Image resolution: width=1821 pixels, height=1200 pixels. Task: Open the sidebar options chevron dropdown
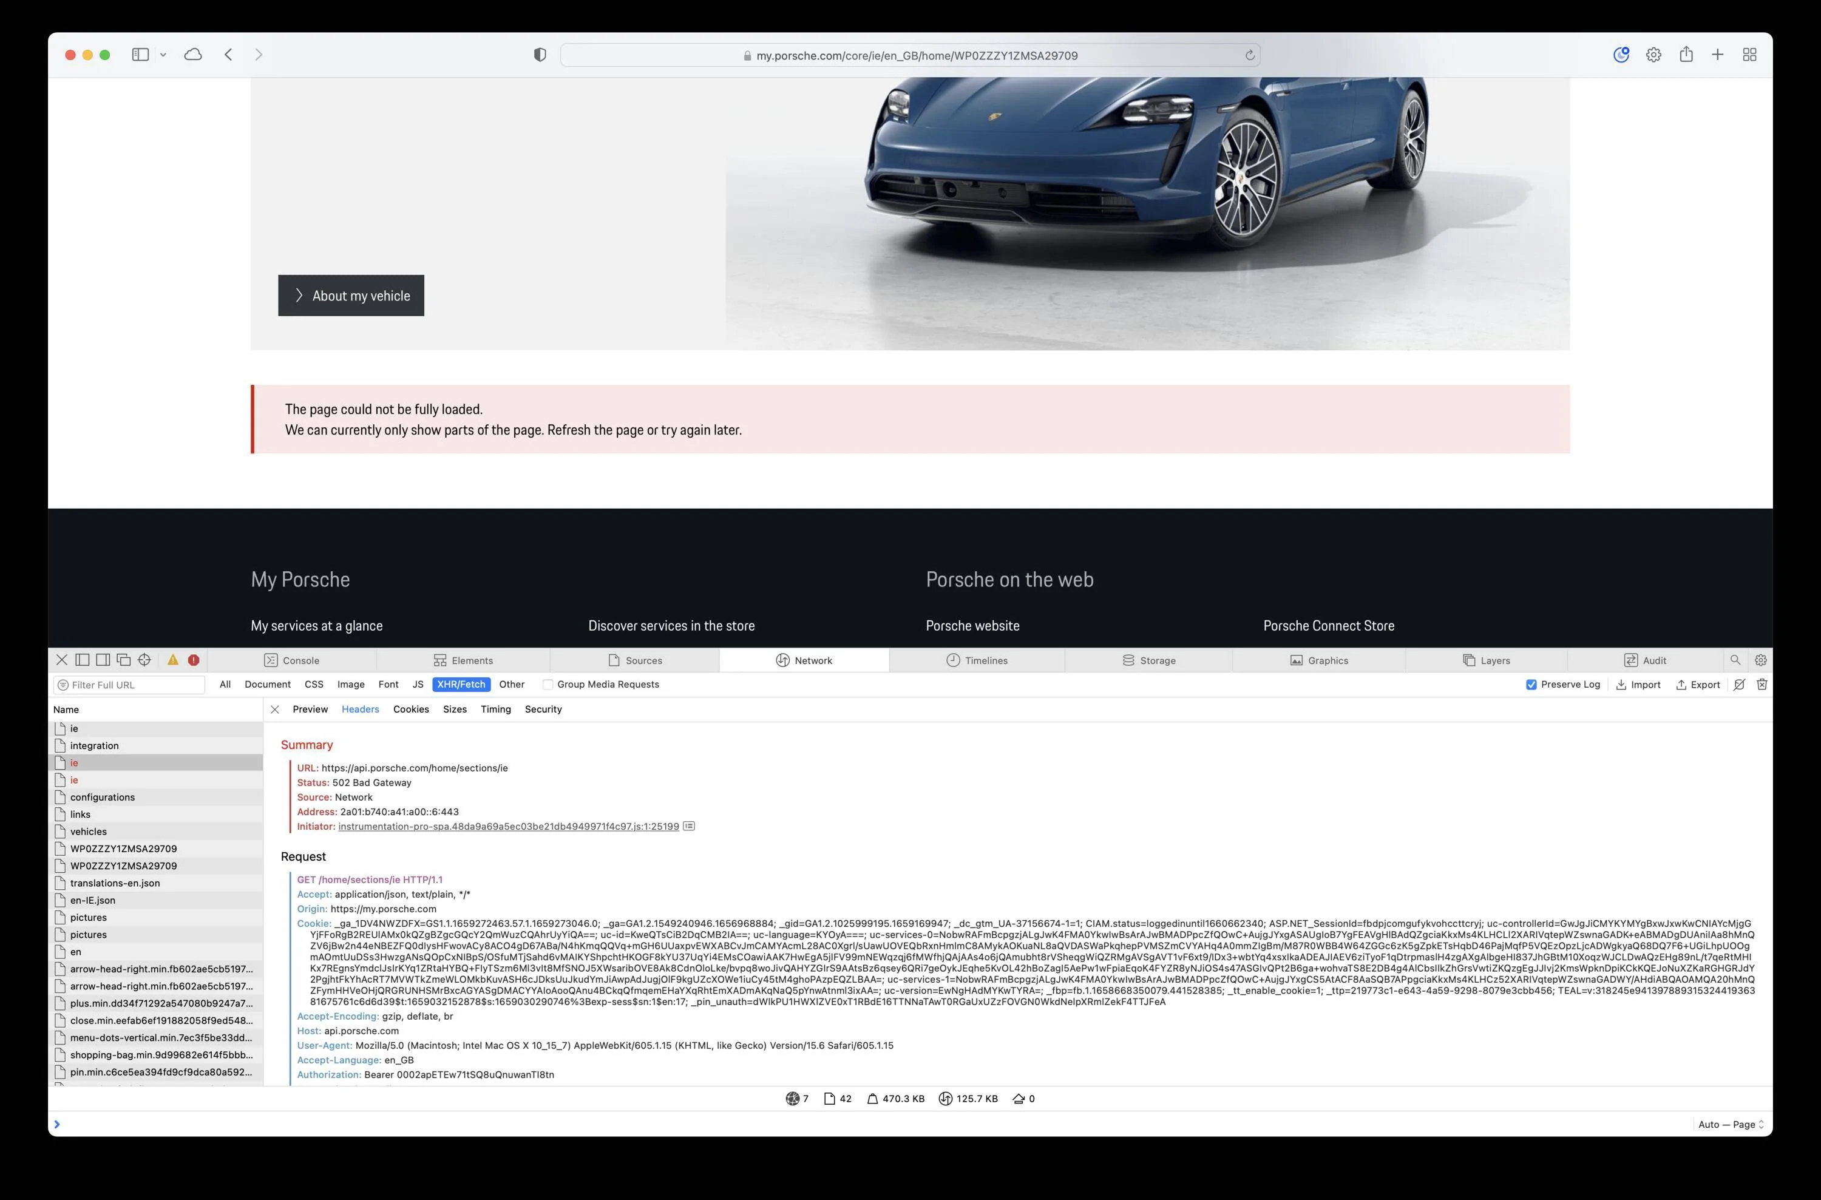163,55
